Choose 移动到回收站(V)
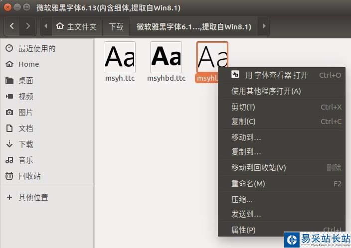Viewport: 351px width, 248px height. [x=282, y=168]
